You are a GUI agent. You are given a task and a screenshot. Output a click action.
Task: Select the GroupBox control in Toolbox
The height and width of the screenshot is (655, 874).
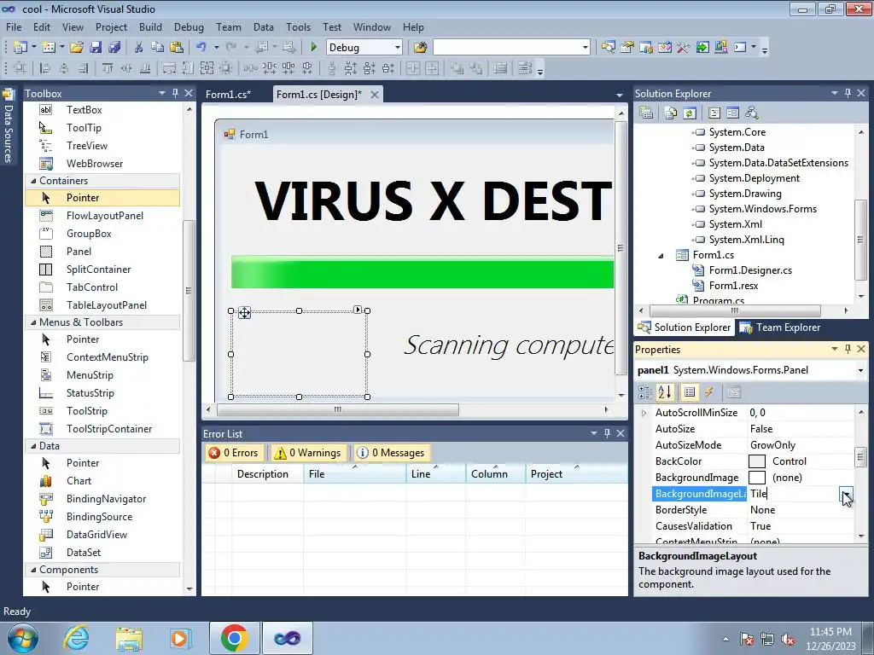[89, 234]
